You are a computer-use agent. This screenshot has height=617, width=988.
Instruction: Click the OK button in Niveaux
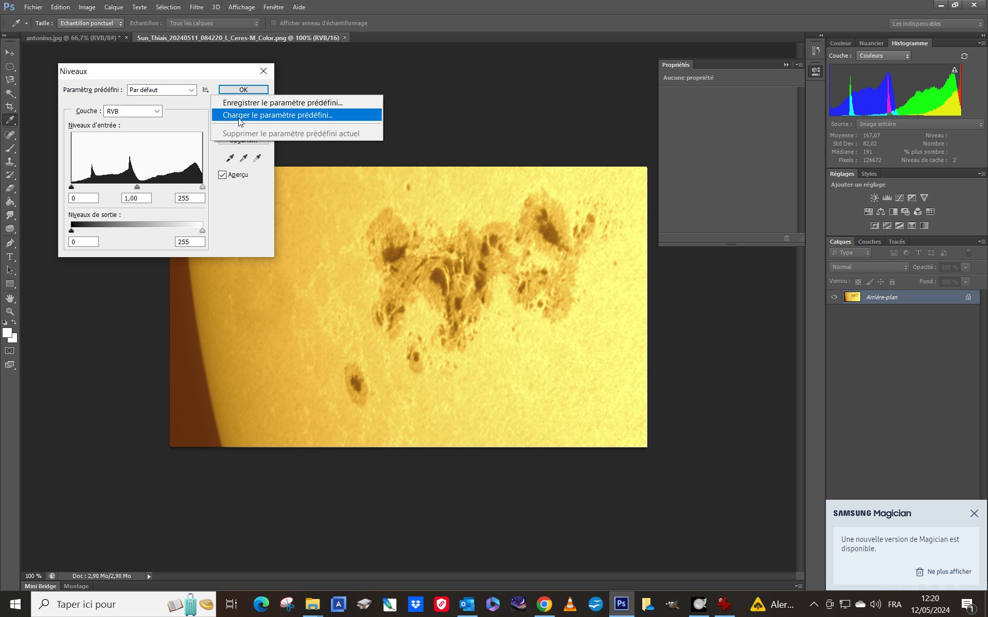(243, 89)
